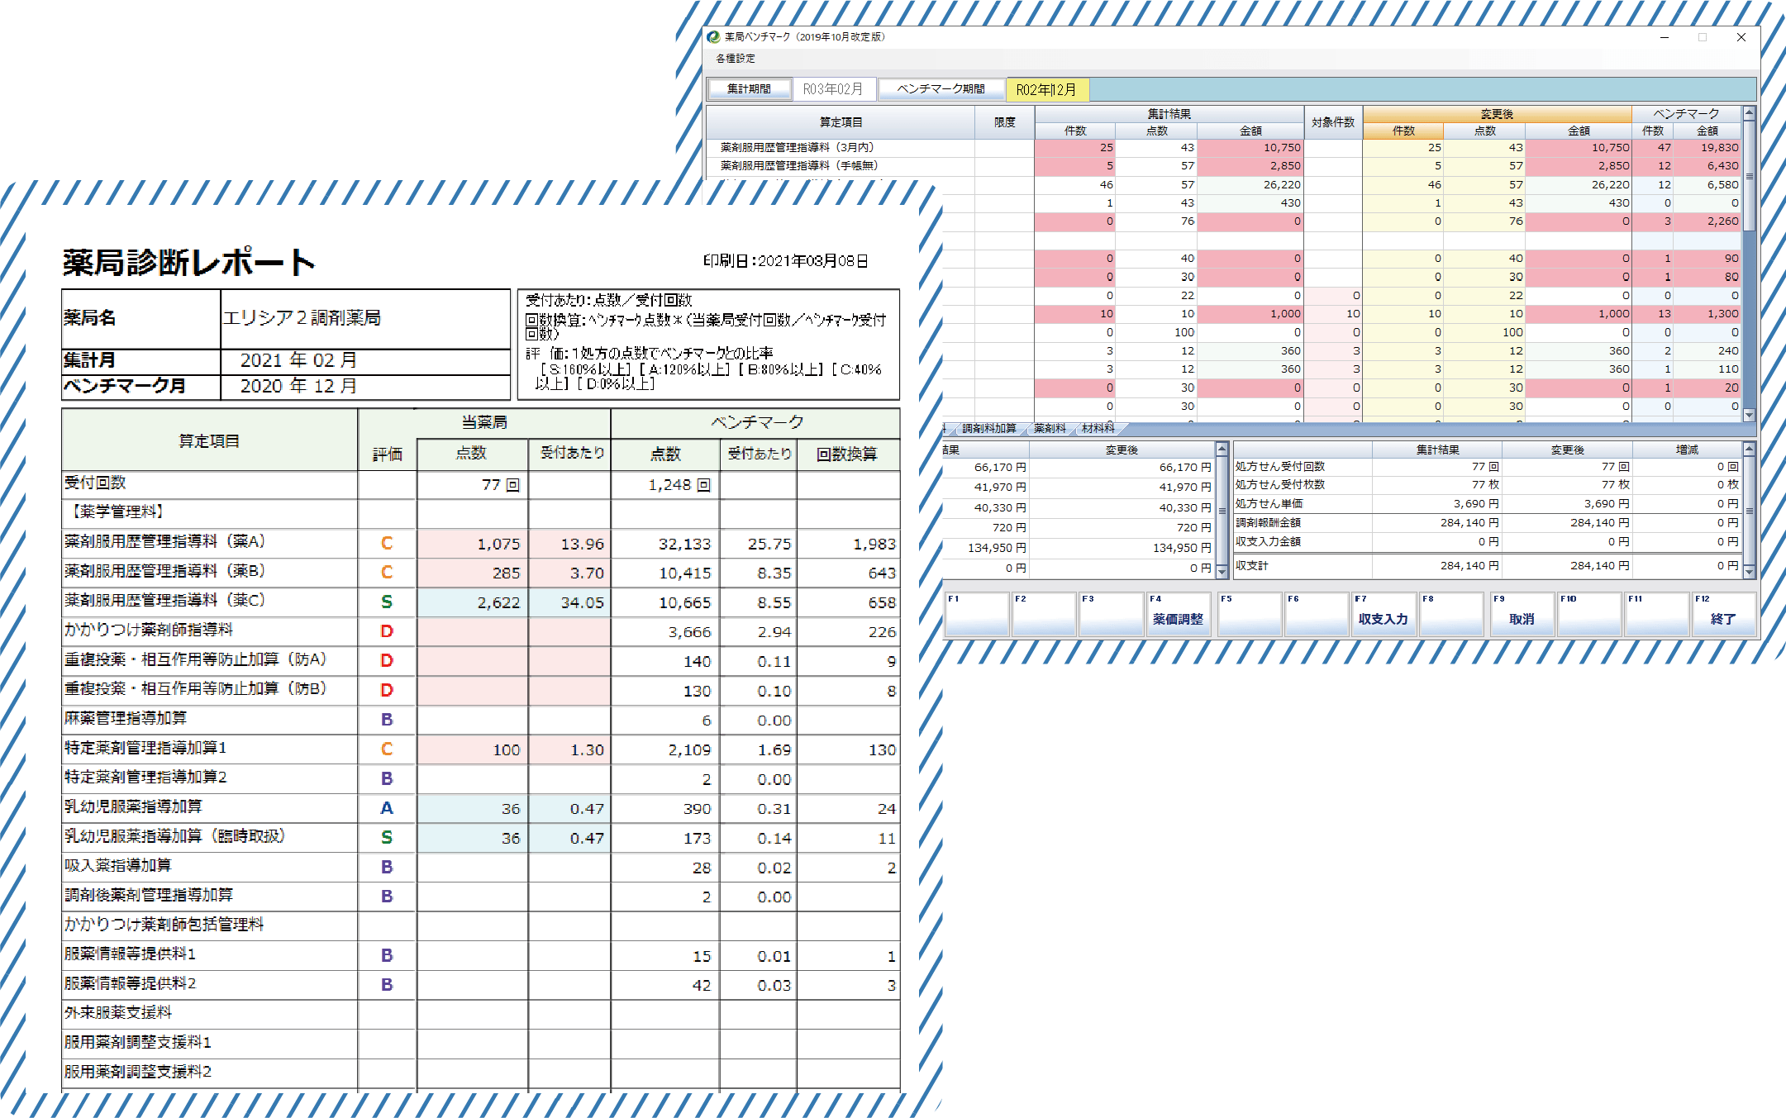This screenshot has width=1786, height=1118.
Task: Click the 薬局ベンチマーク app icon in title bar
Action: 713,37
